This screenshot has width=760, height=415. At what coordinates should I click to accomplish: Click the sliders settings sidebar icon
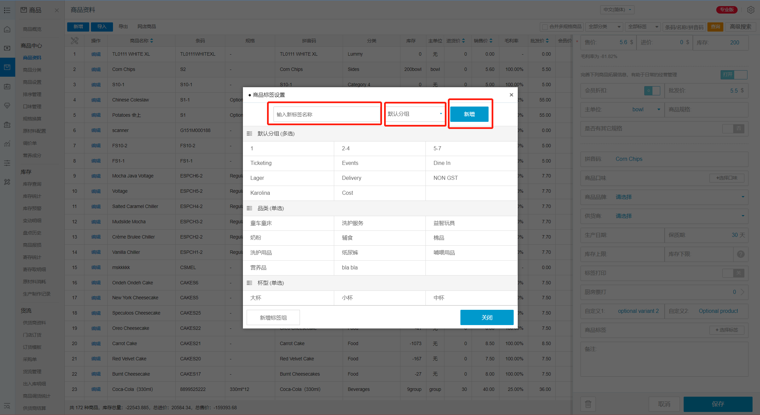[7, 163]
